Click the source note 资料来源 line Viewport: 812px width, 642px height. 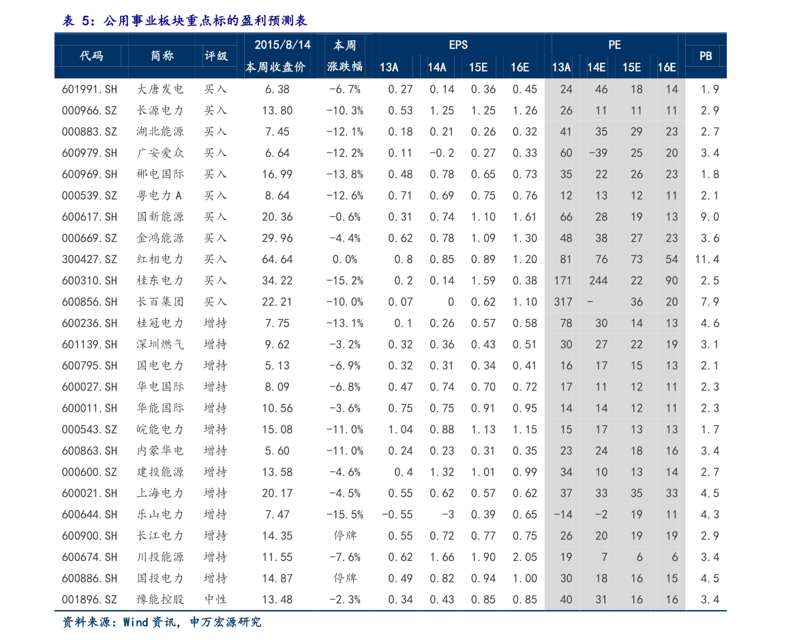162,622
